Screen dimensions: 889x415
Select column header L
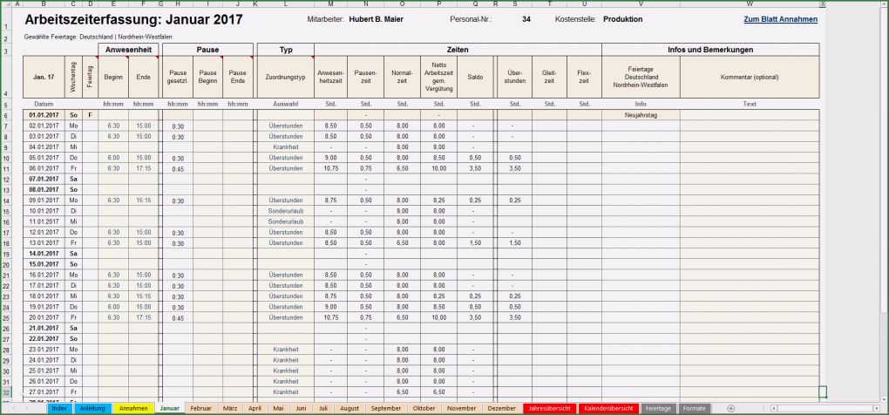pos(285,3)
